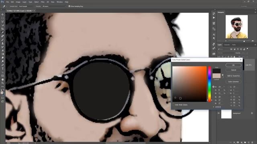Click the Photoshop Ps logo
257x144 pixels.
pyautogui.click(x=2, y=2)
